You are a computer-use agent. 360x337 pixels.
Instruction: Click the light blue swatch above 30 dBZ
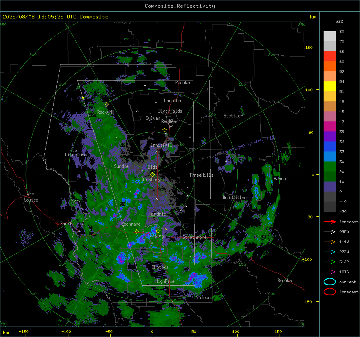pyautogui.click(x=330, y=156)
